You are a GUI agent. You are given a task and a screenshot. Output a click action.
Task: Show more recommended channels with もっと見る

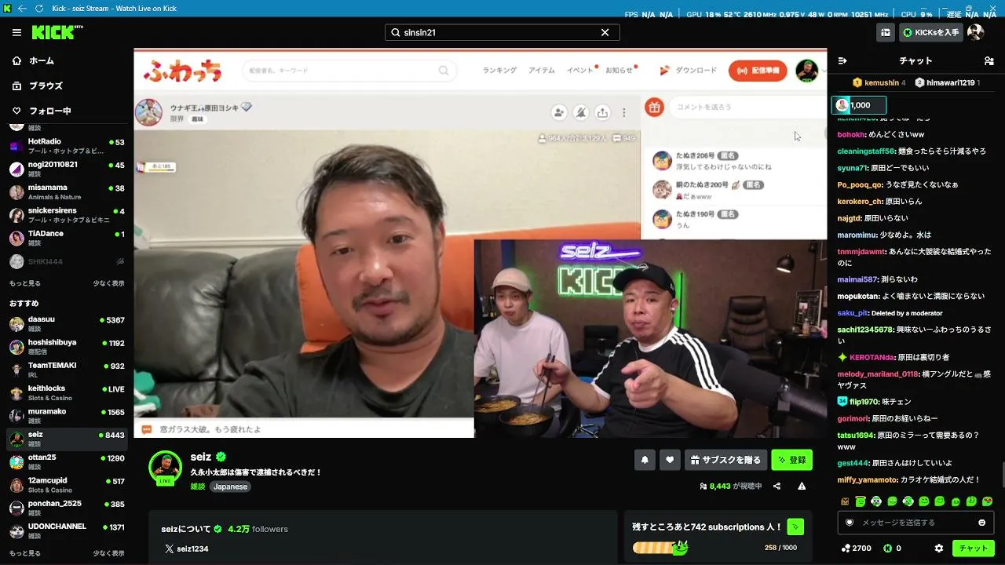[24, 553]
